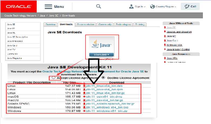Switch to the Overview tab
The image size is (211, 124).
tap(50, 24)
